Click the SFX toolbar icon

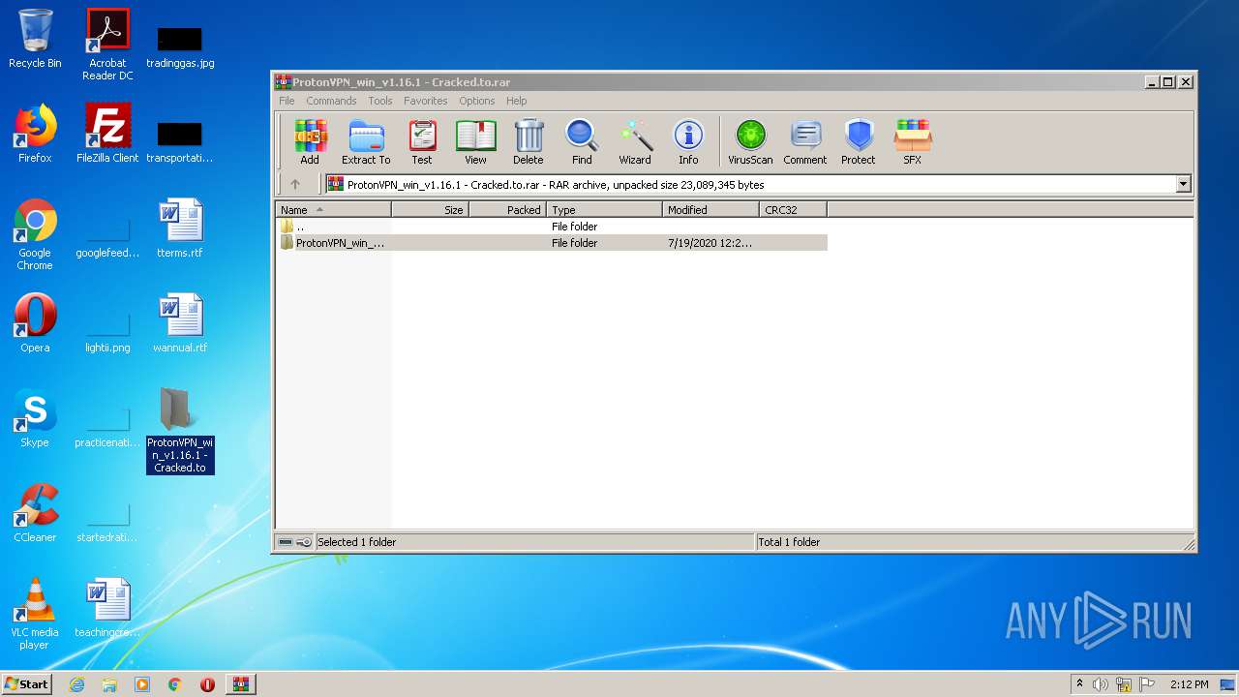pyautogui.click(x=913, y=142)
